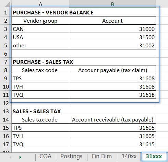
Task: Click the Select All corner triangle
Action: click(x=8, y=4)
